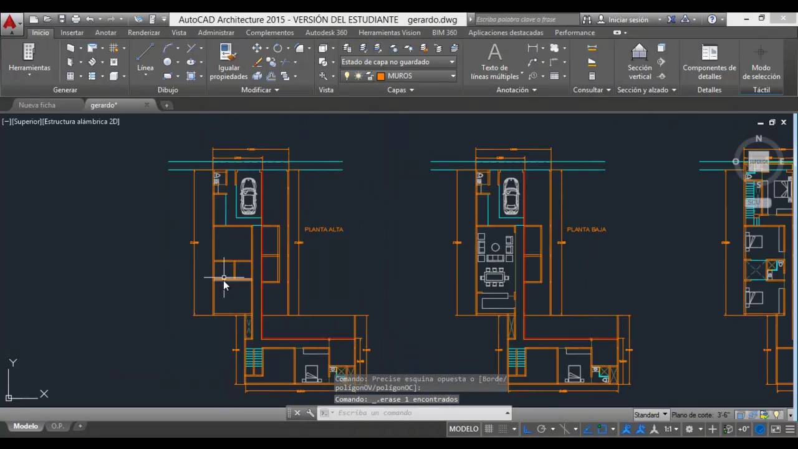Close the command line with X button
Image resolution: width=798 pixels, height=449 pixels.
[x=297, y=413]
